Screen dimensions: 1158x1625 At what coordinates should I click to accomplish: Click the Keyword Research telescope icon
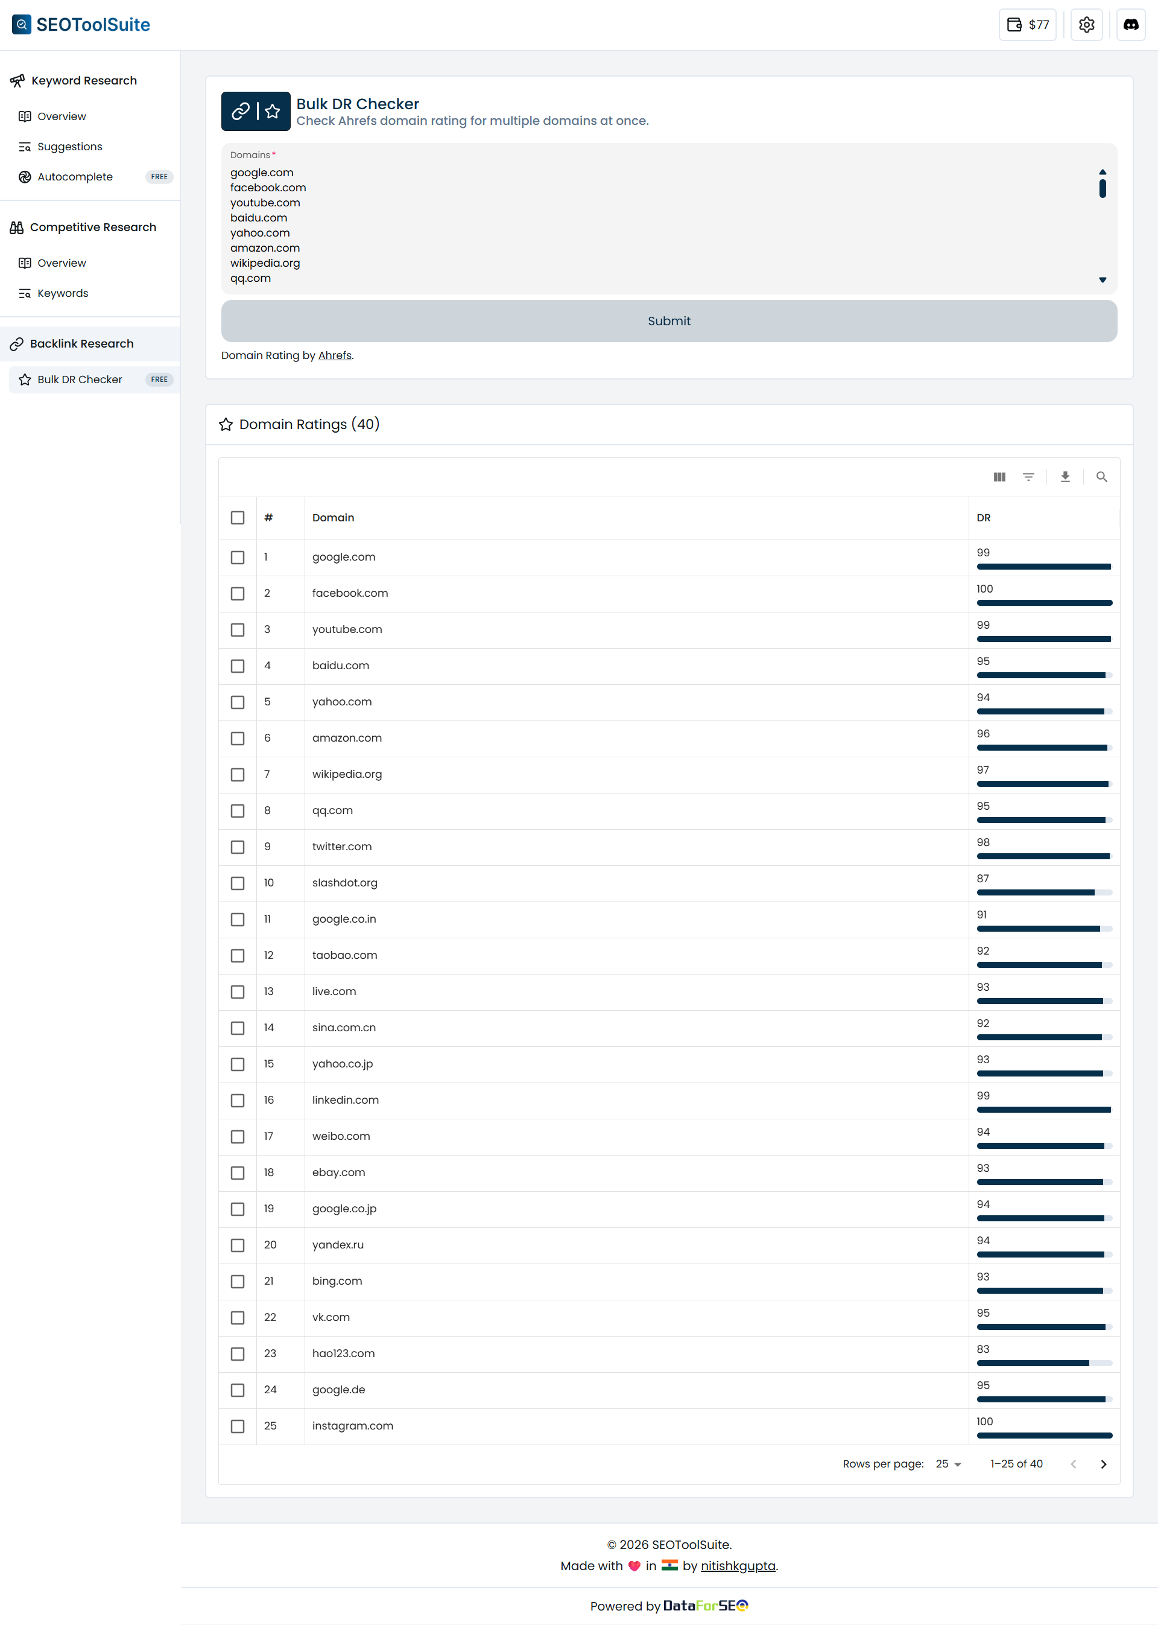[x=17, y=81]
